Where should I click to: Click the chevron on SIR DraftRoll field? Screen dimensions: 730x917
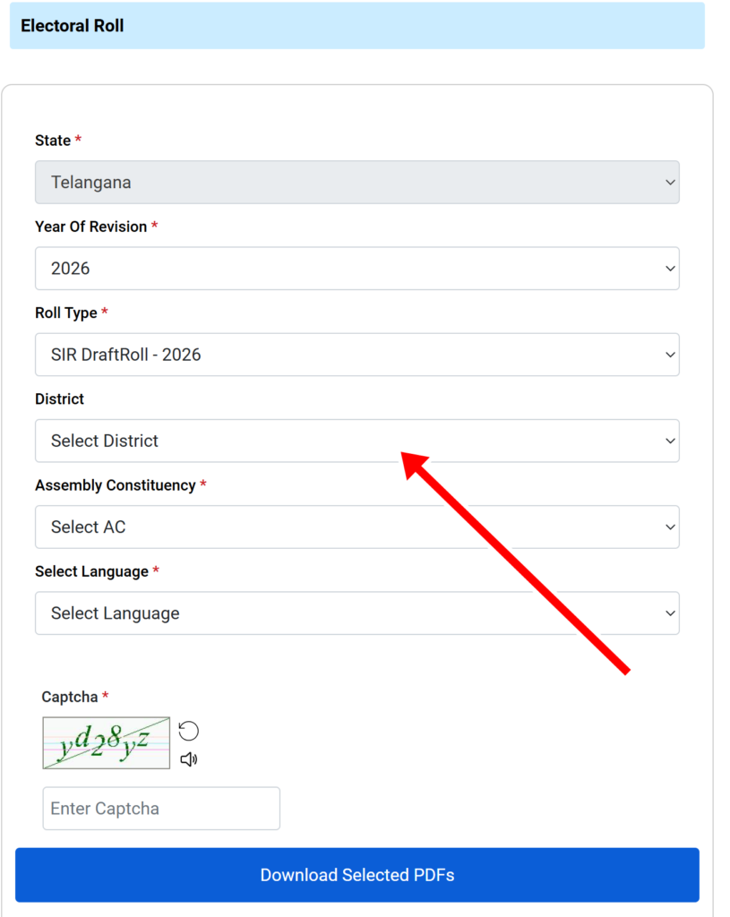tap(670, 355)
